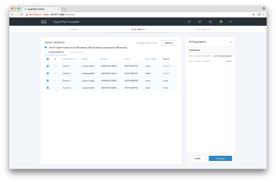The image size is (276, 182).
Task: Open the info icon in header
Action: [x=200, y=22]
